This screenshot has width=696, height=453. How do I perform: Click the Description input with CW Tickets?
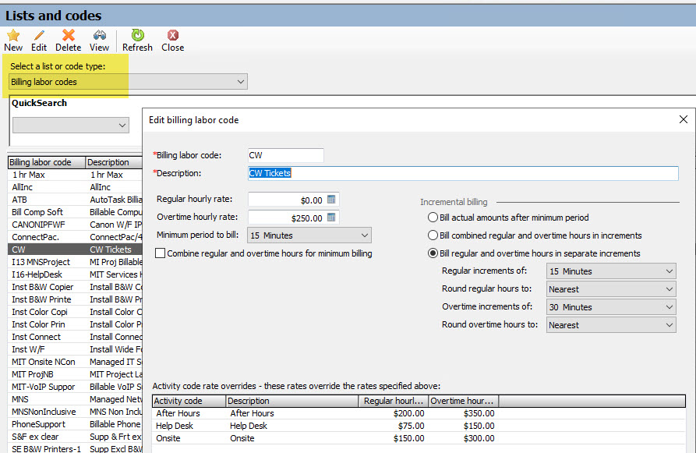point(463,173)
